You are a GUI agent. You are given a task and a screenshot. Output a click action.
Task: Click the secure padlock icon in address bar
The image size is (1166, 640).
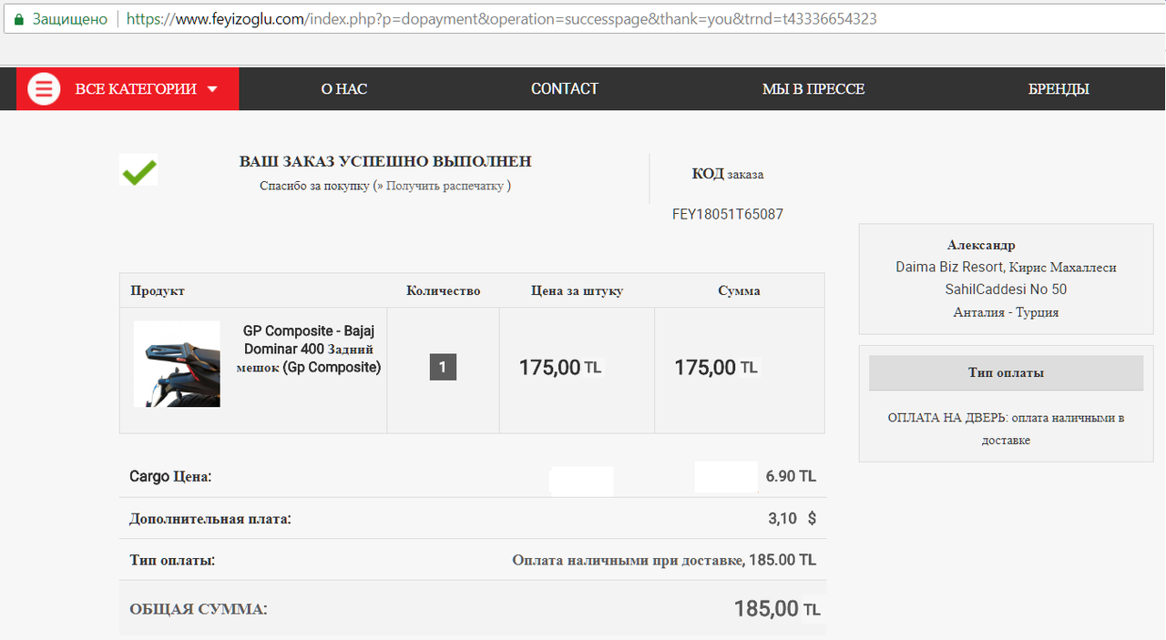pos(18,18)
